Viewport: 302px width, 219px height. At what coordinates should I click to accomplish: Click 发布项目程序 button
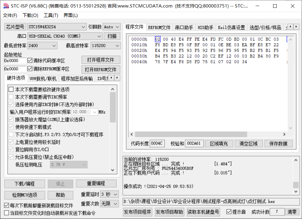click(138, 212)
